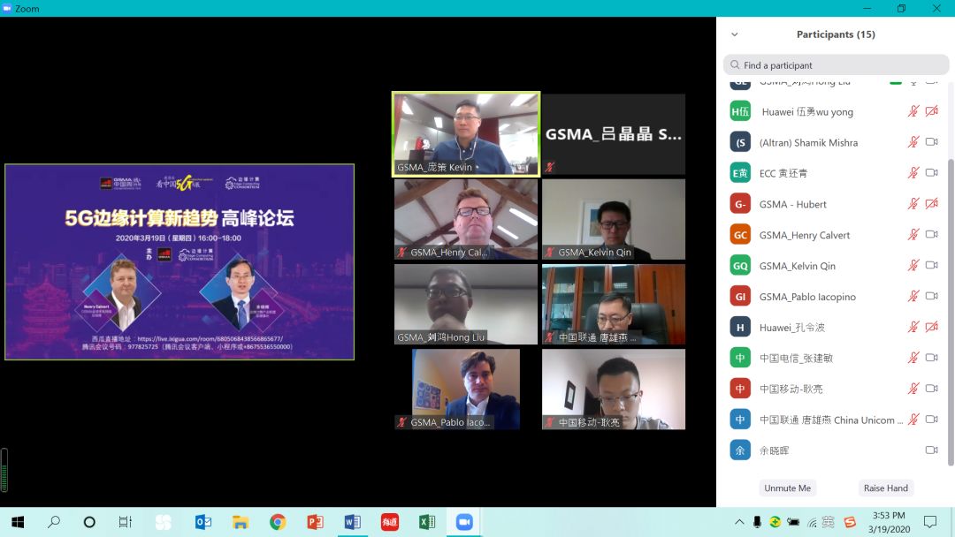
Task: Click the muted mic icon for Shamik Mishra
Action: point(913,141)
